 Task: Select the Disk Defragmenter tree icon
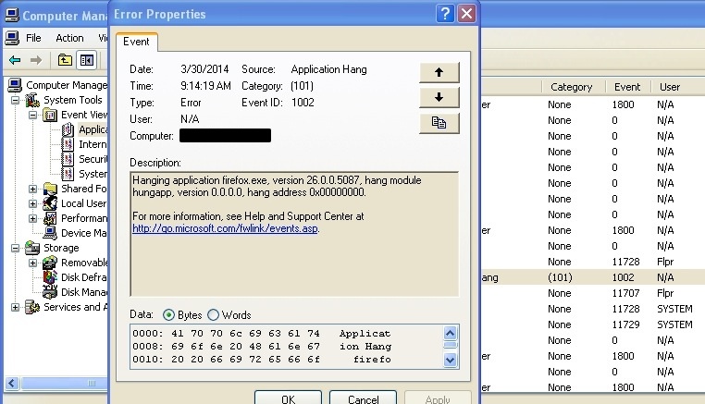(51, 277)
